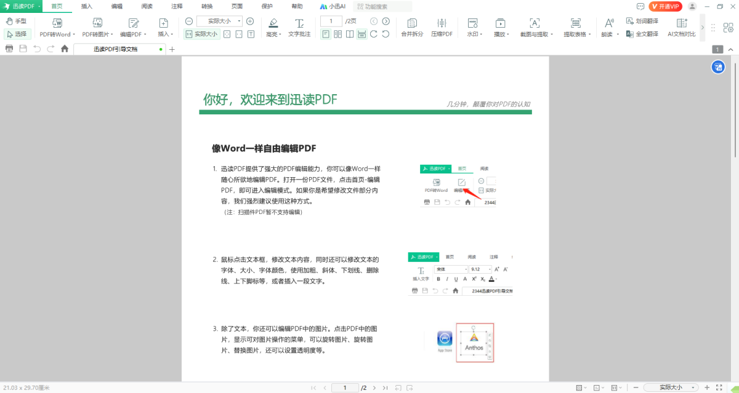Select the 文字批注 text annotation tool
Viewport: 739px width, 393px height.
point(299,23)
